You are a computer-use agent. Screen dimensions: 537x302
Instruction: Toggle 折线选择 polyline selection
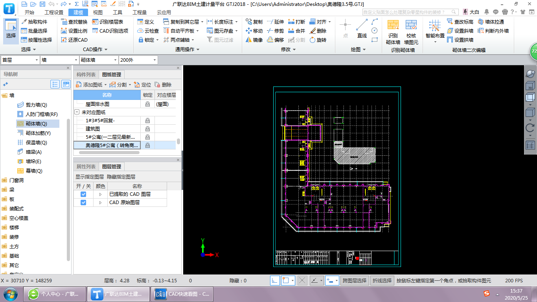(x=382, y=280)
